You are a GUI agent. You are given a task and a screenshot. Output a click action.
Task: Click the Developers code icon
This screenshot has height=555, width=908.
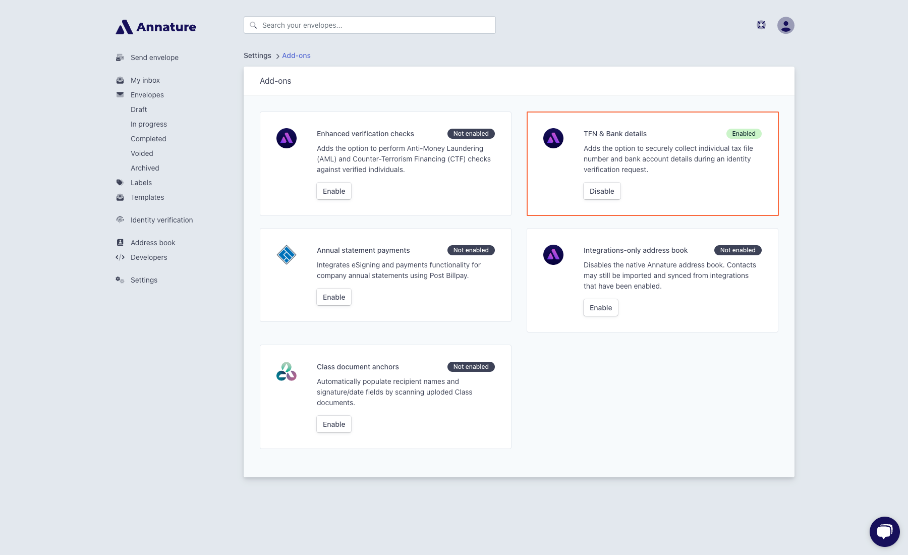pos(120,257)
